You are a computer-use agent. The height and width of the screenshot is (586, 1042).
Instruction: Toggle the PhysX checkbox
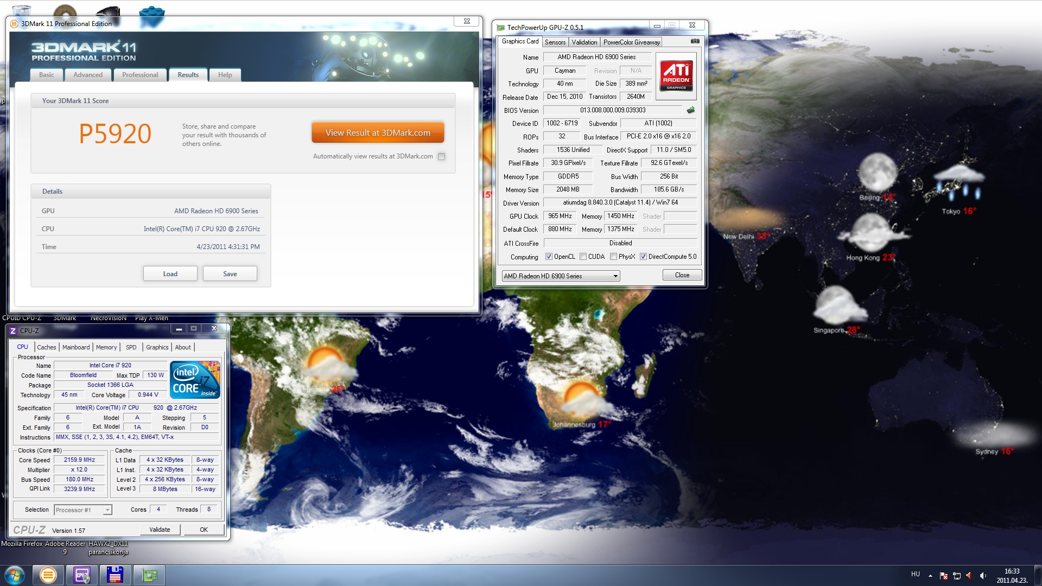[613, 257]
